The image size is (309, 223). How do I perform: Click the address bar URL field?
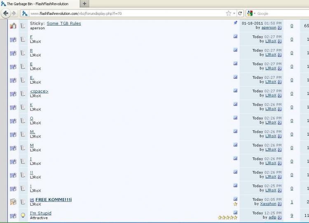point(124,13)
